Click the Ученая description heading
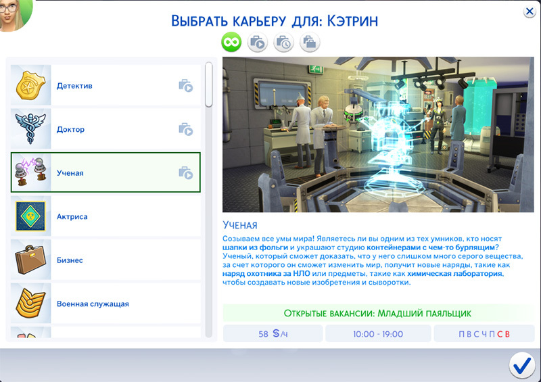The height and width of the screenshot is (382, 541). click(x=240, y=225)
